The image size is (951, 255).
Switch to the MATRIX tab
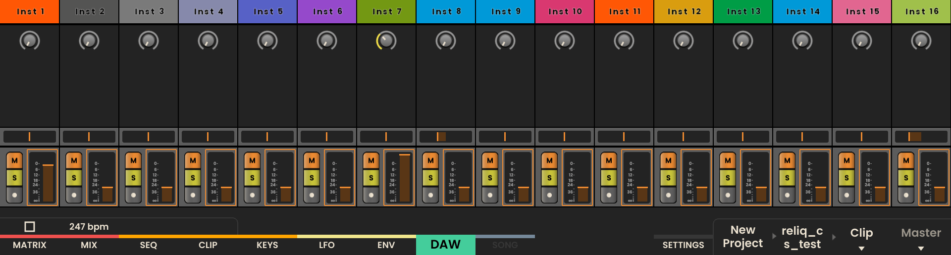(x=30, y=245)
